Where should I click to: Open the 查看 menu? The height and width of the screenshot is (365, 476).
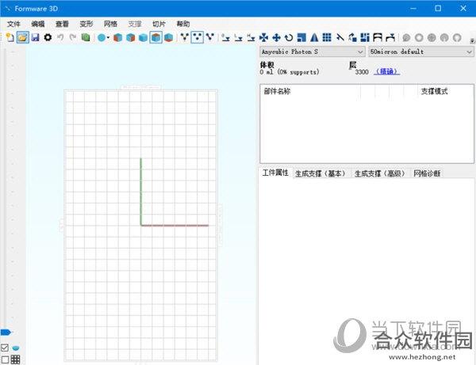[x=62, y=24]
